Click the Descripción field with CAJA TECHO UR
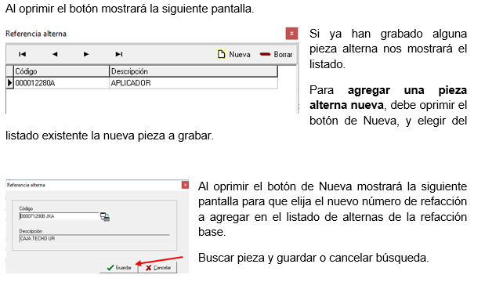 point(94,239)
